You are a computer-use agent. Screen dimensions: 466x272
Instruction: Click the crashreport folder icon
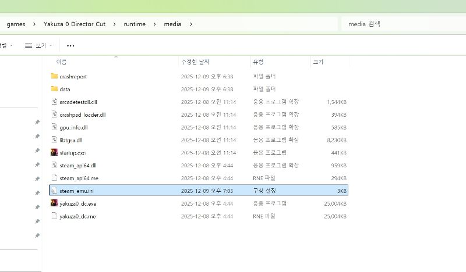[x=54, y=76]
